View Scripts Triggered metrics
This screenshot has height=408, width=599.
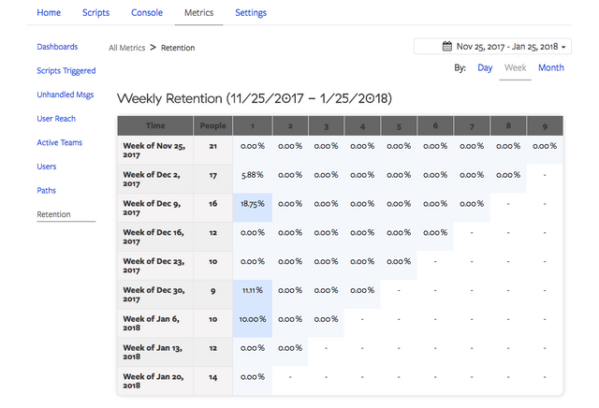pos(66,71)
